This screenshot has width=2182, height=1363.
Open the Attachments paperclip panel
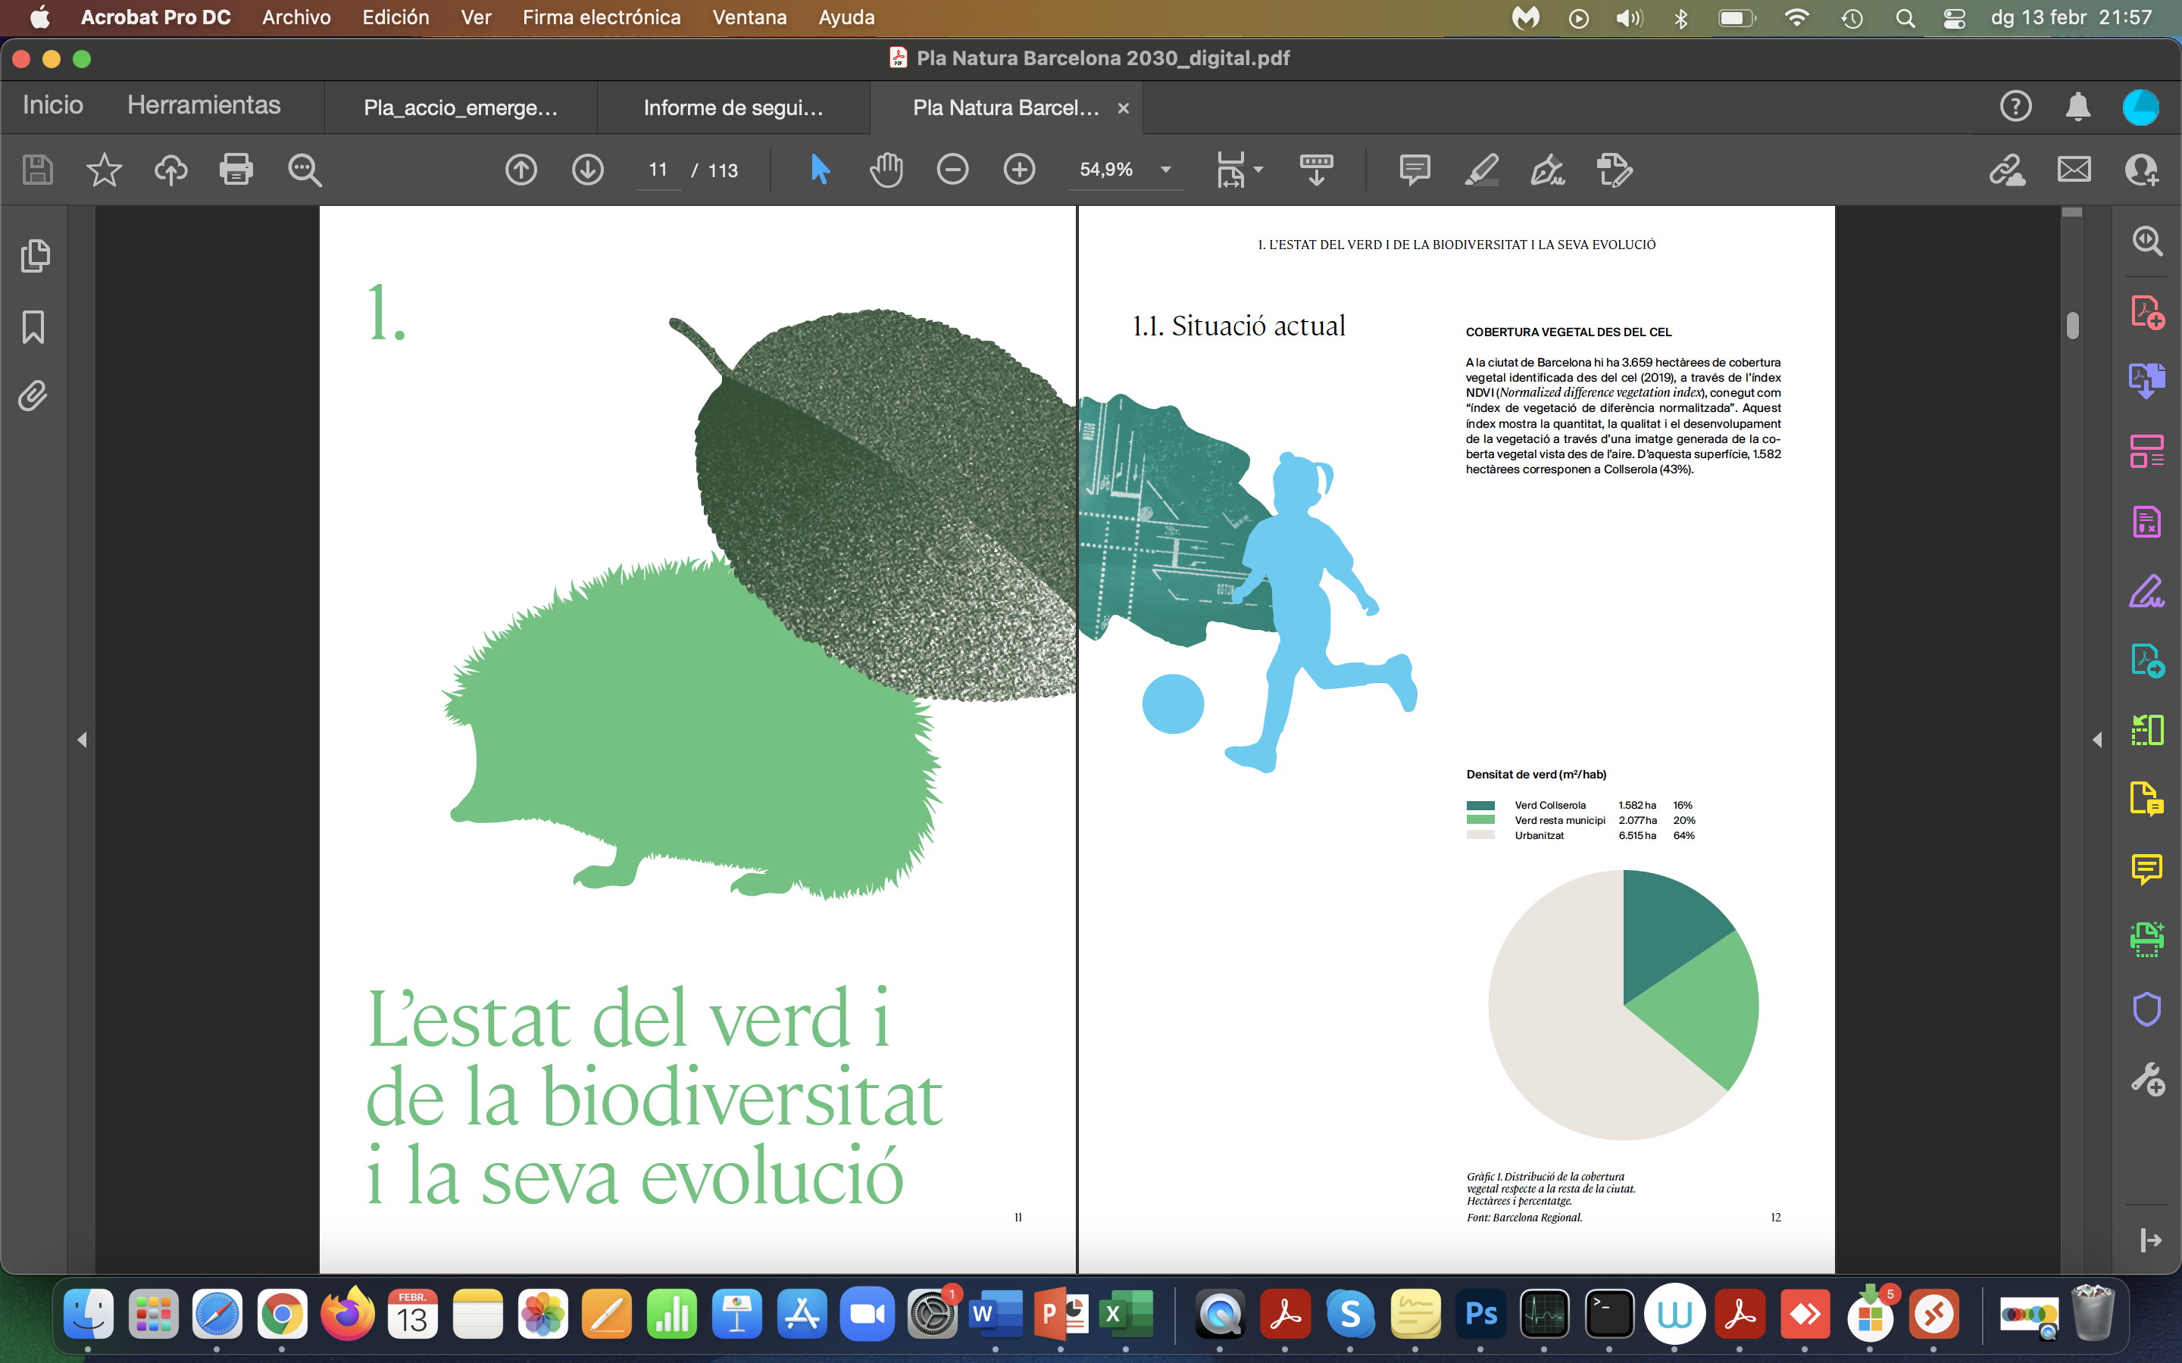[33, 396]
